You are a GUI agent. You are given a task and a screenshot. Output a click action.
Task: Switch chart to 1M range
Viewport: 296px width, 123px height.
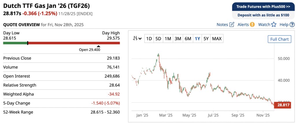pos(168,39)
